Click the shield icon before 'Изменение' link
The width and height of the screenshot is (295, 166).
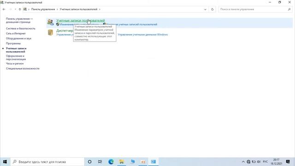click(x=58, y=24)
